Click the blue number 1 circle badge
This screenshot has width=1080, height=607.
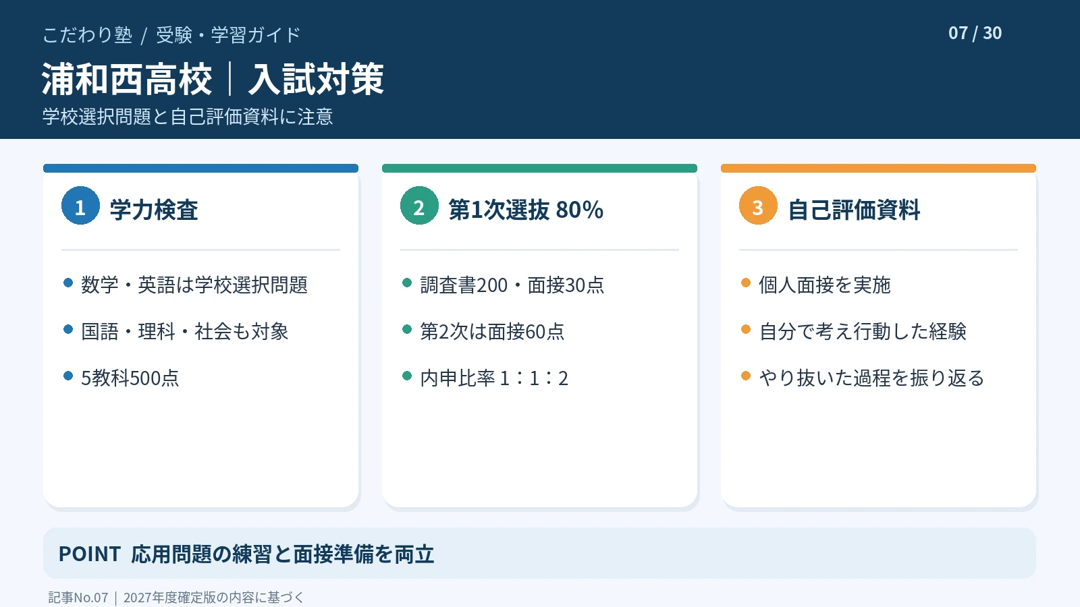80,206
